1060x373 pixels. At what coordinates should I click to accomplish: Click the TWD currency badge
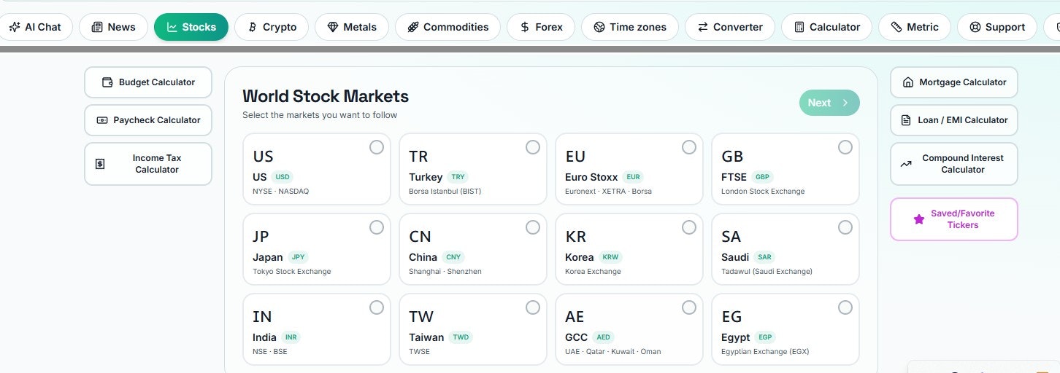point(461,337)
